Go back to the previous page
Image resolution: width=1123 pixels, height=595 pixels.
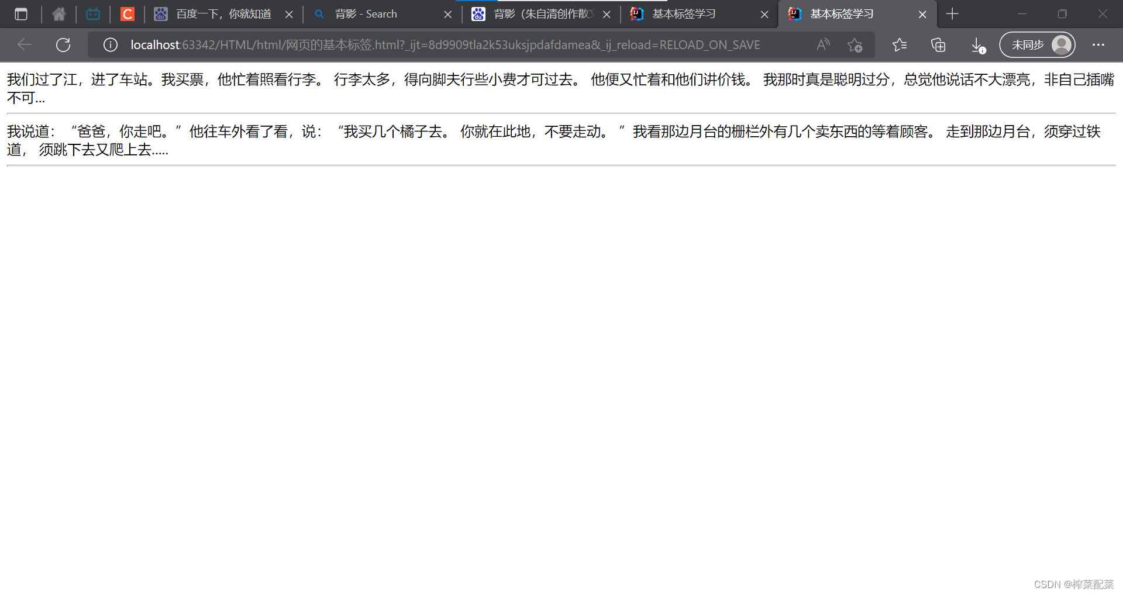(25, 45)
